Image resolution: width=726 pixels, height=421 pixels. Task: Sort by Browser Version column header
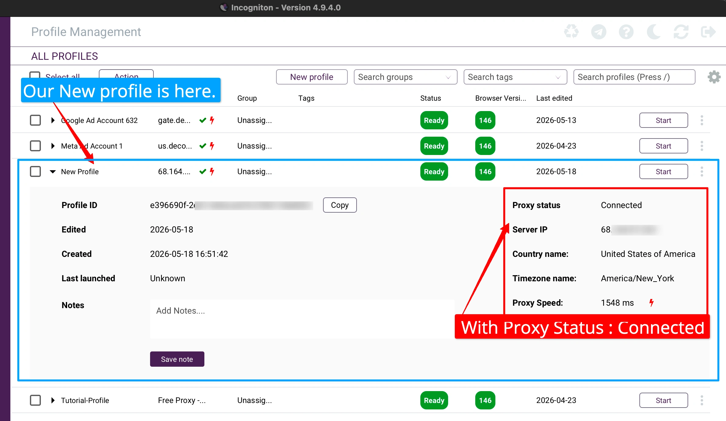click(x=501, y=98)
